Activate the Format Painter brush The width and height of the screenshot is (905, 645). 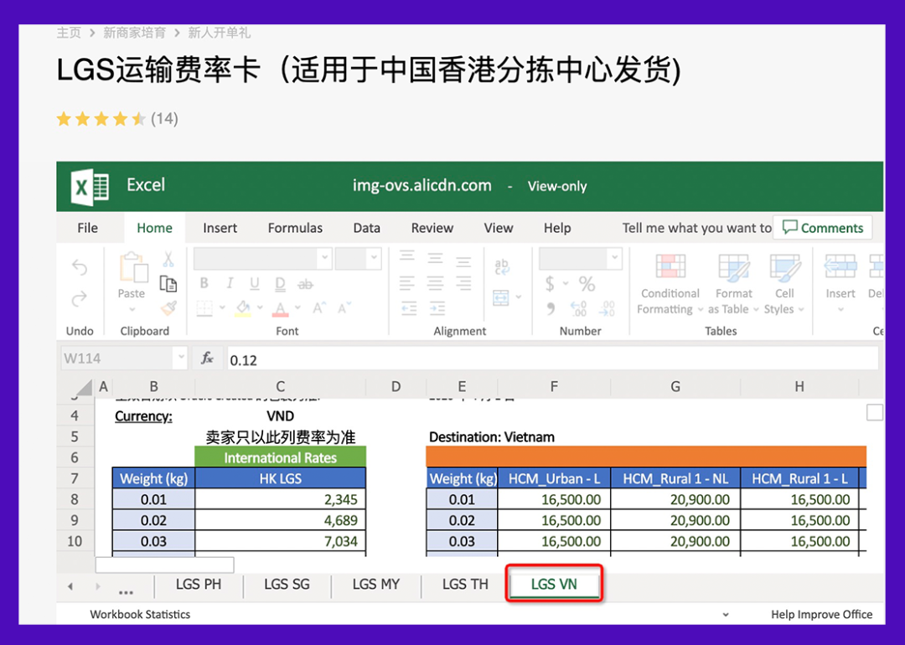pos(168,308)
